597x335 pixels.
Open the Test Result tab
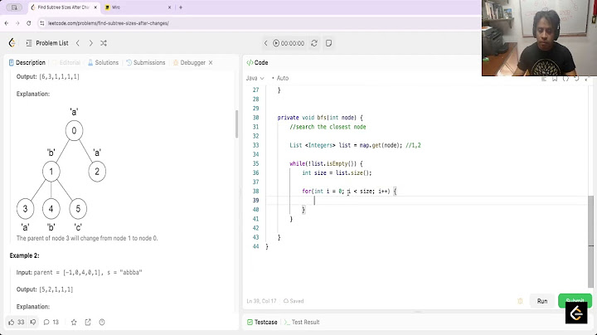point(302,322)
